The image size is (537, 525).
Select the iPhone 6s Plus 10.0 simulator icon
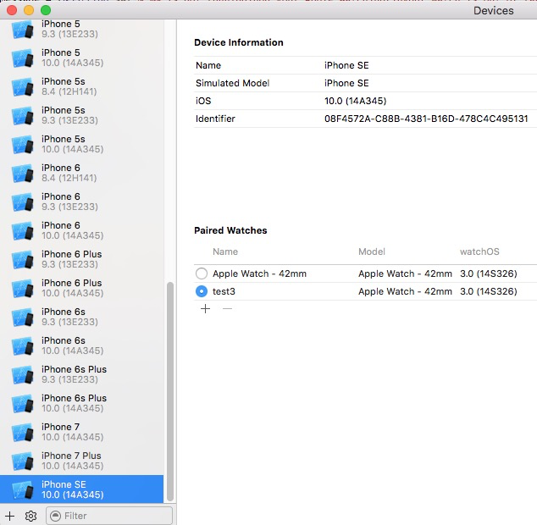(23, 403)
